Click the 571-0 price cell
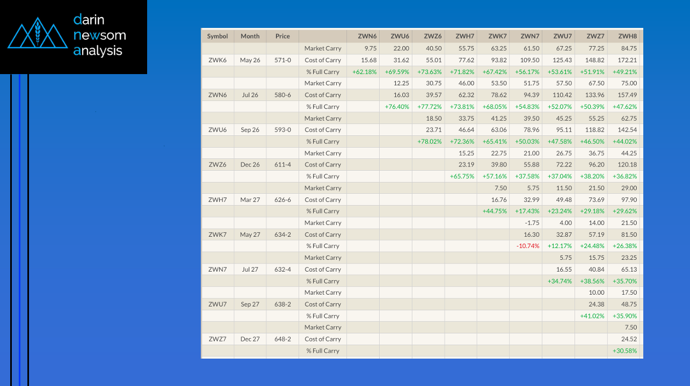Viewport: 690px width, 386px height. (x=282, y=60)
